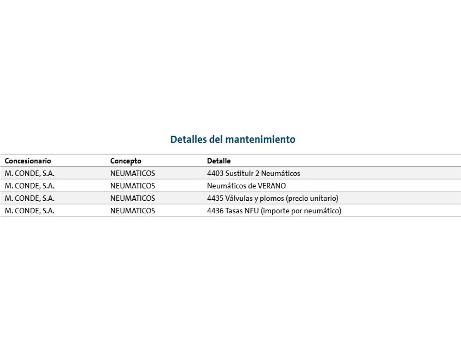461x345 pixels.
Task: Select the Concepto column header
Action: click(126, 161)
